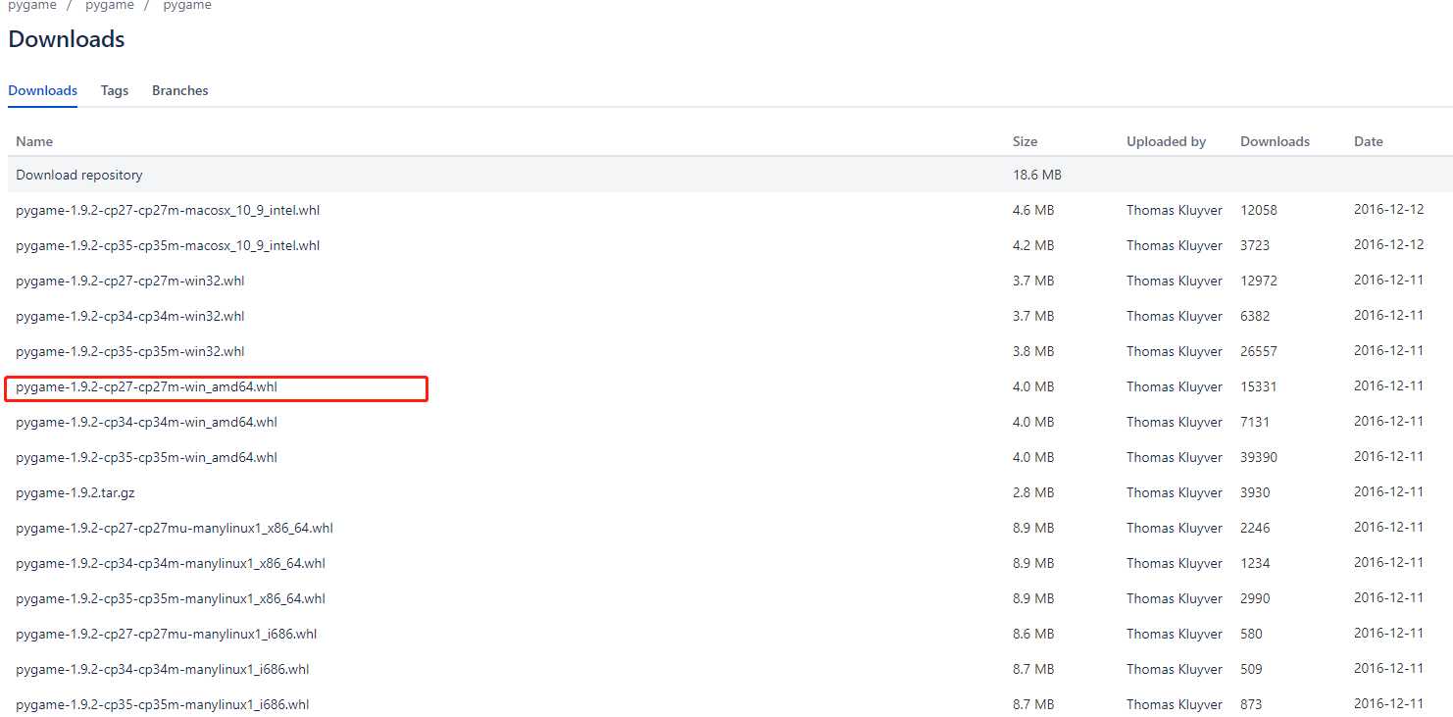Click the 18.6 MB repository size
The height and width of the screenshot is (717, 1453).
[x=1037, y=175]
